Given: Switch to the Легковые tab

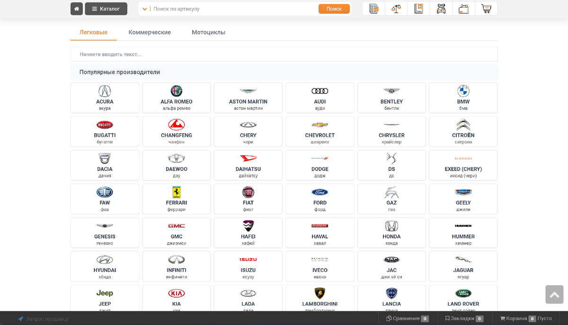Looking at the screenshot, I should (94, 33).
